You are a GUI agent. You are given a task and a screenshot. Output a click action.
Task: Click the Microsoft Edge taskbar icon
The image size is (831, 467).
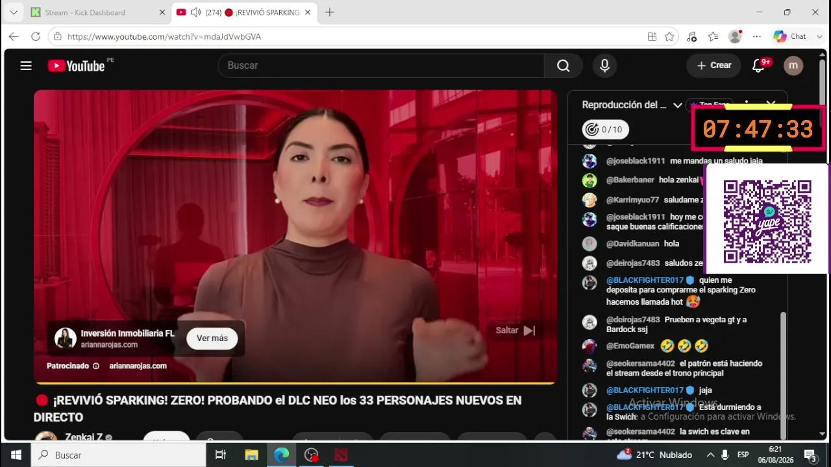pos(281,455)
